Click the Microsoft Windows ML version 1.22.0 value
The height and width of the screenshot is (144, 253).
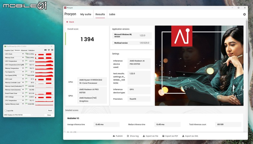[142, 35]
